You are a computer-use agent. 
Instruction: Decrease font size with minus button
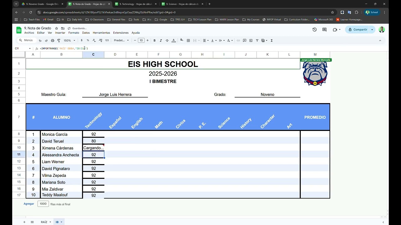[135, 40]
